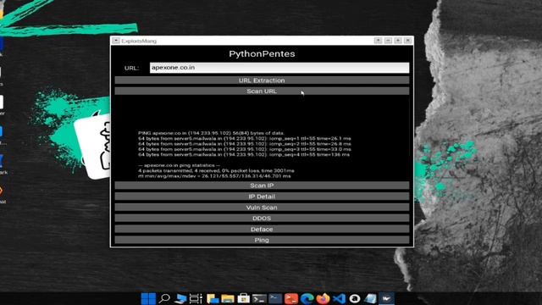The image size is (542, 305).
Task: Click the icmp_seq=4 ping reply line
Action: [x=244, y=154]
